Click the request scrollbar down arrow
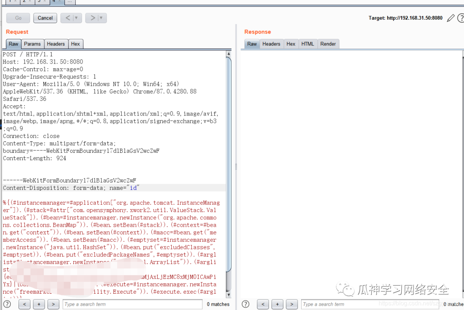The image size is (464, 310). tap(229, 295)
